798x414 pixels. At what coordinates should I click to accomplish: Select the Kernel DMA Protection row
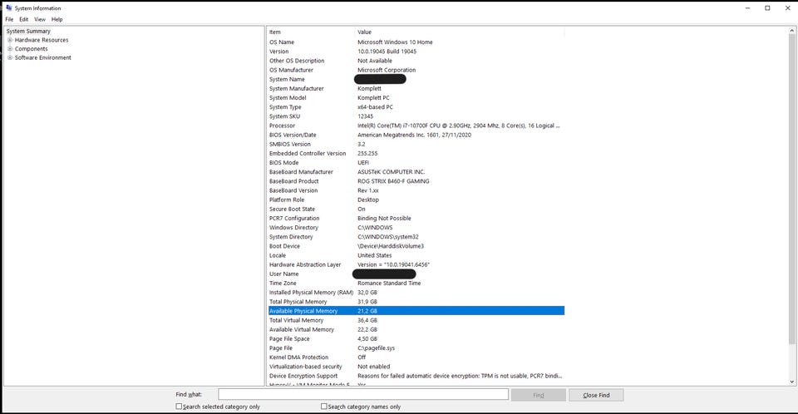pyautogui.click(x=416, y=357)
